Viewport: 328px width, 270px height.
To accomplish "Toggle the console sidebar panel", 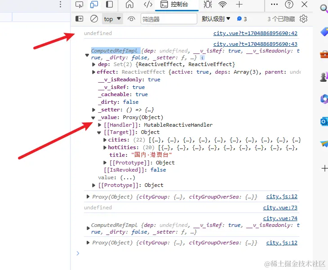I will (x=79, y=19).
